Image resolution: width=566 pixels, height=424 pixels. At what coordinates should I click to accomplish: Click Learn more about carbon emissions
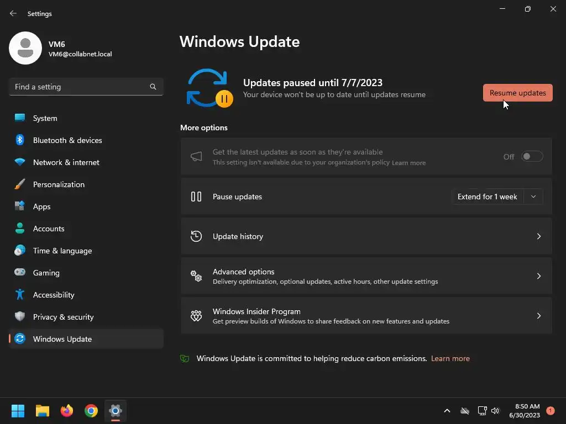click(450, 358)
